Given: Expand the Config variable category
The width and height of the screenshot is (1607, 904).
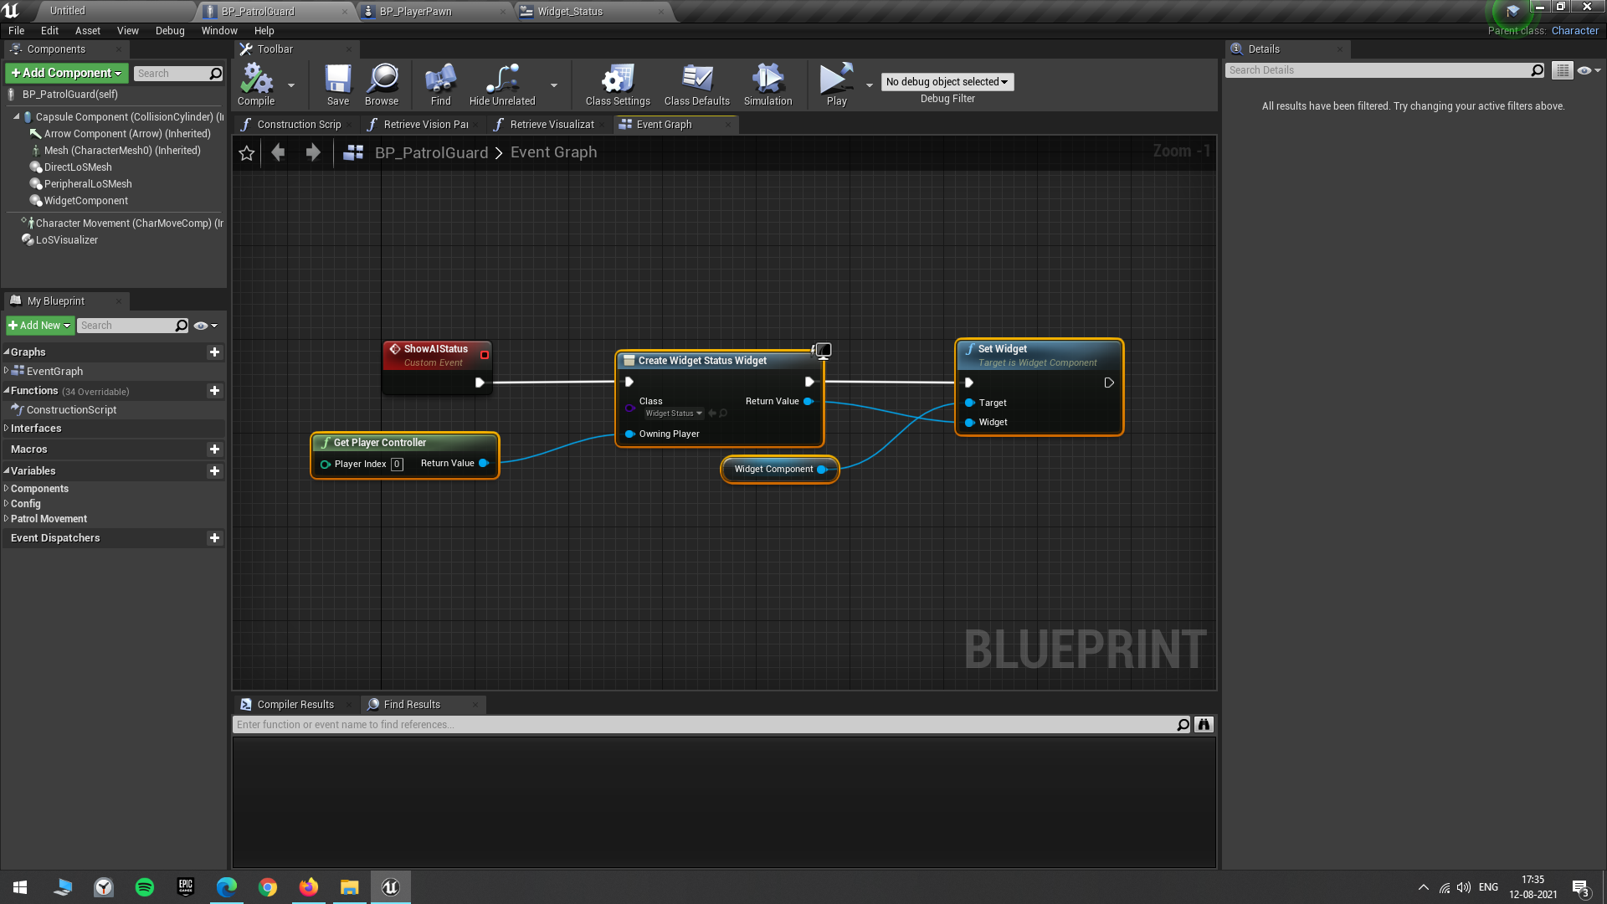Looking at the screenshot, I should point(6,504).
